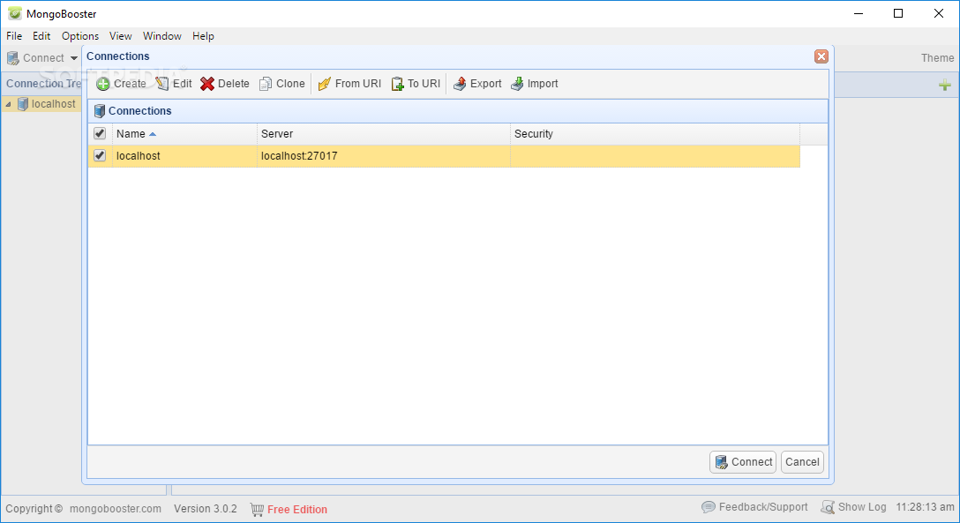The width and height of the screenshot is (960, 523).
Task: Click the Security column header
Action: (655, 134)
